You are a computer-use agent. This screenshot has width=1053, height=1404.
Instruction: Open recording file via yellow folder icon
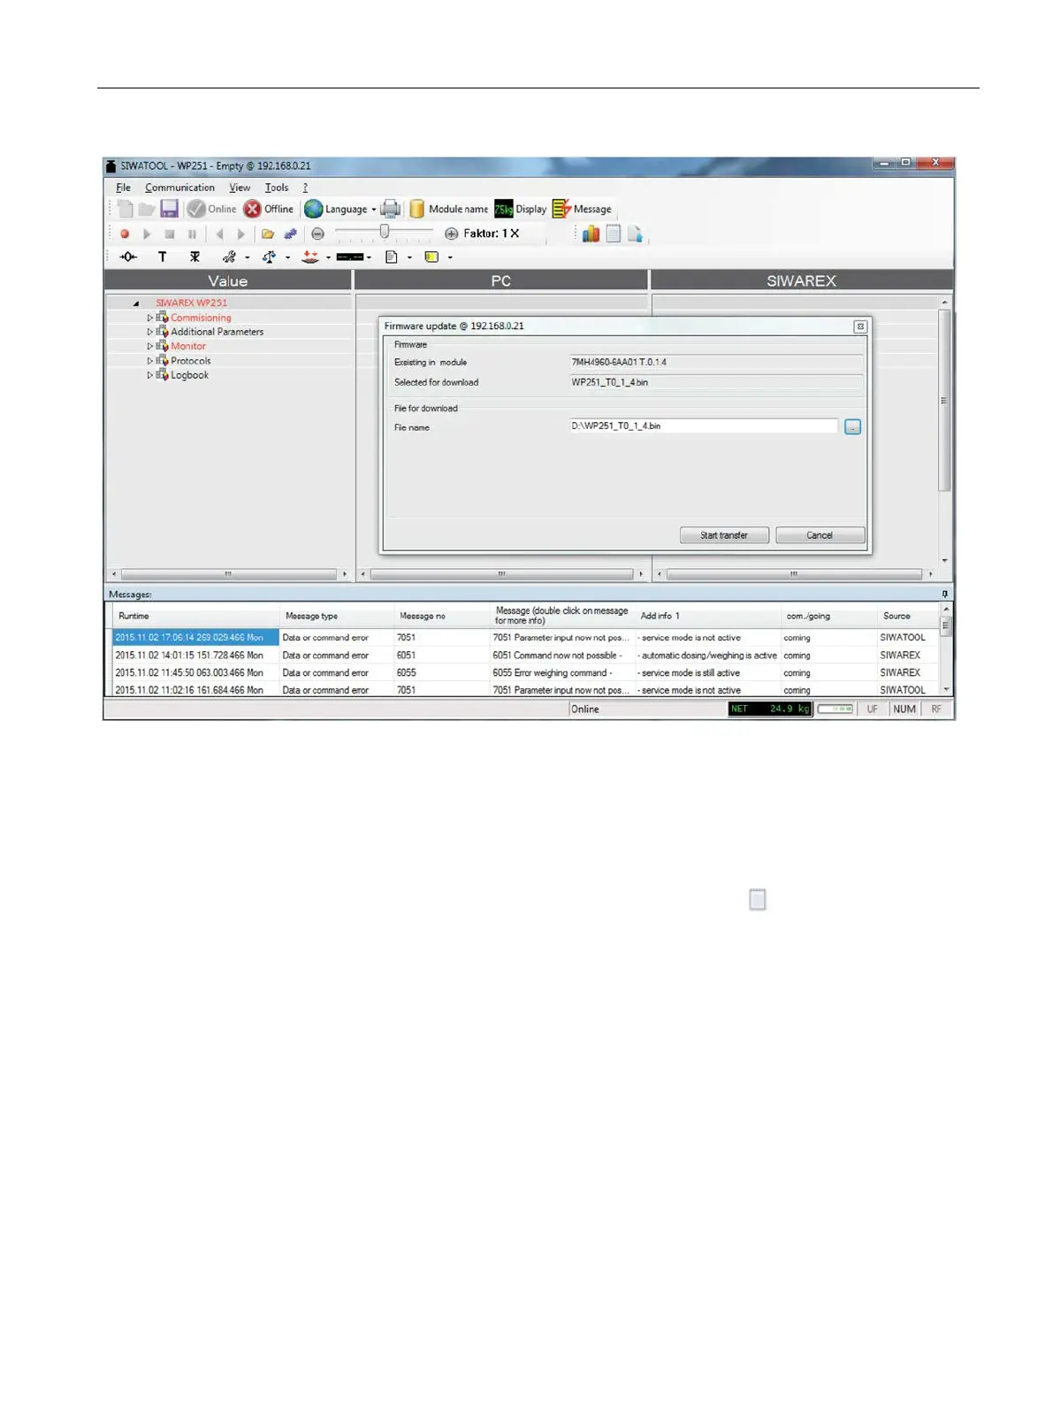pos(268,234)
